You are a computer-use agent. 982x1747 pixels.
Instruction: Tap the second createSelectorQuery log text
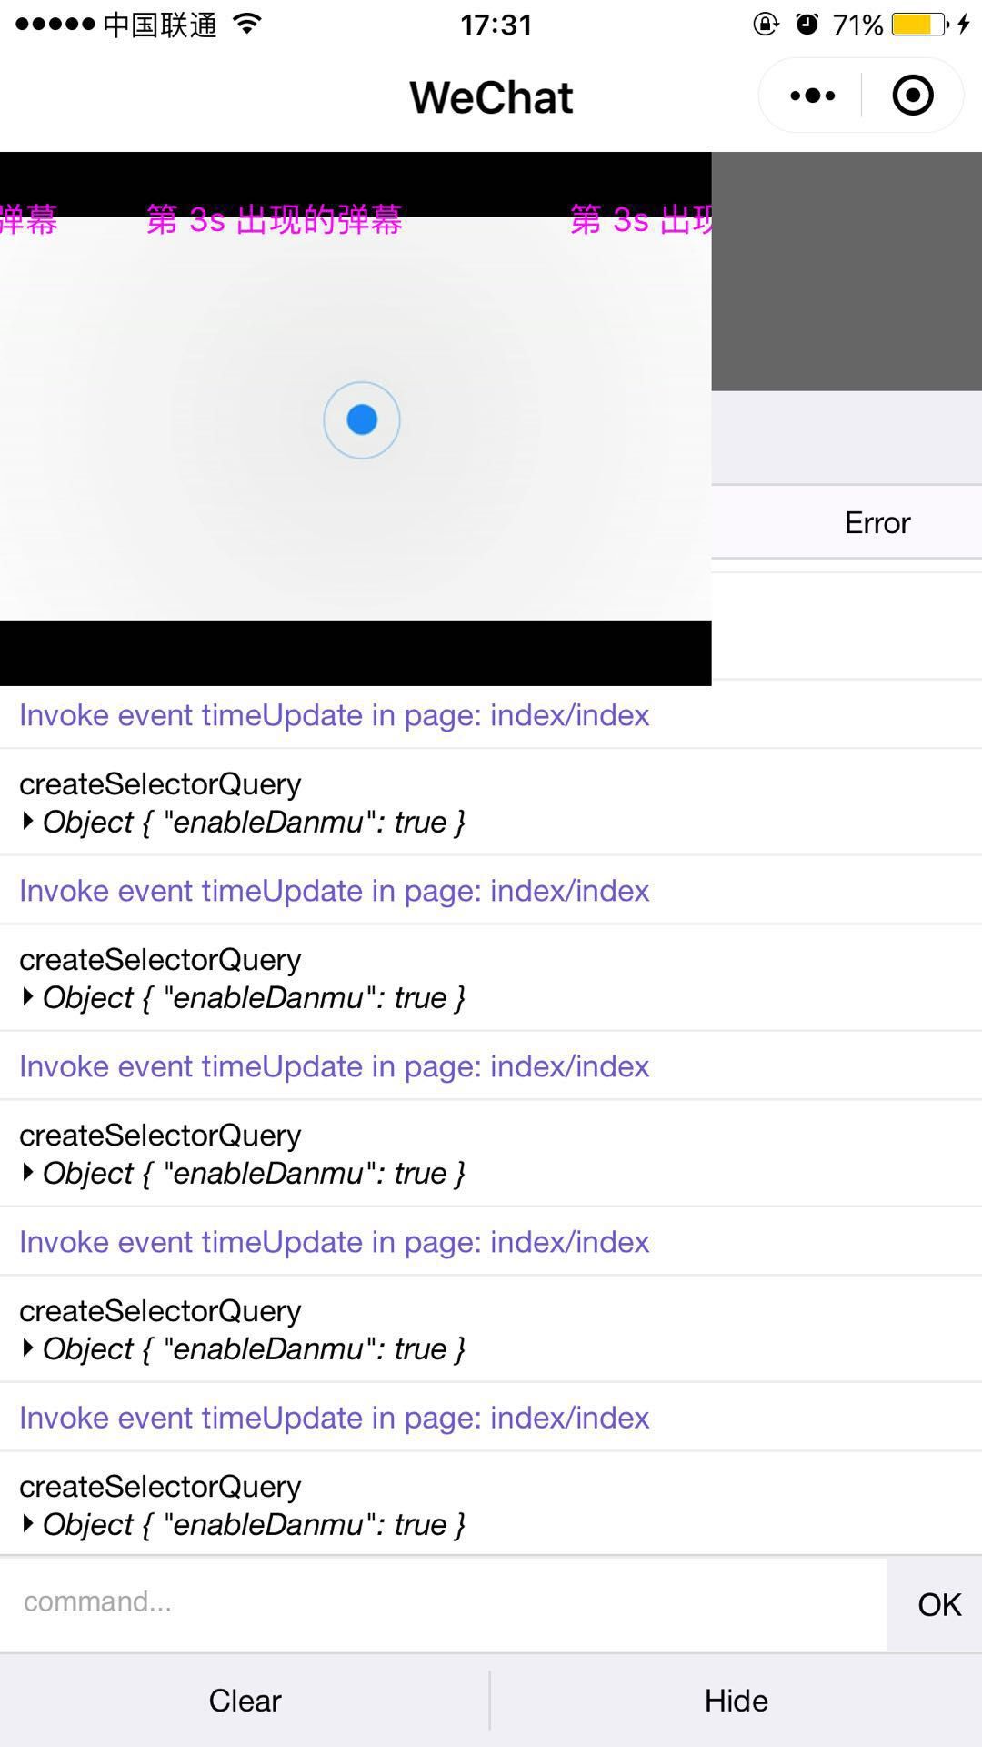pos(160,959)
